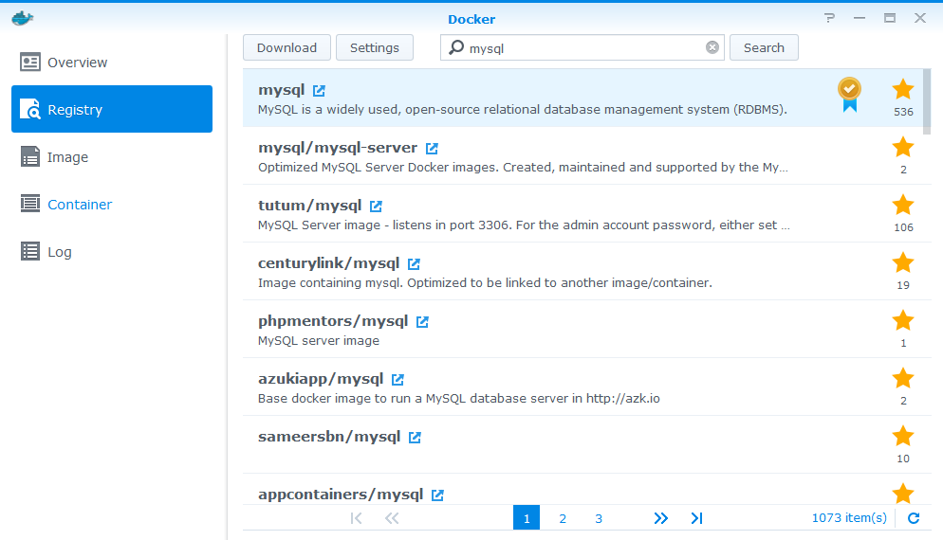Click the star icon with 536 stars
The image size is (943, 540).
(903, 89)
